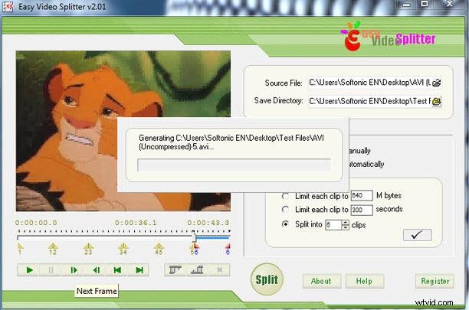Click the timeline slider handle

click(x=194, y=237)
